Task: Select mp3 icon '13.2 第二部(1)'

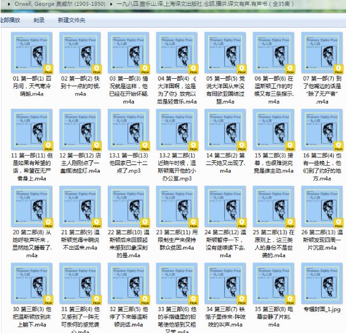Action: (177, 130)
